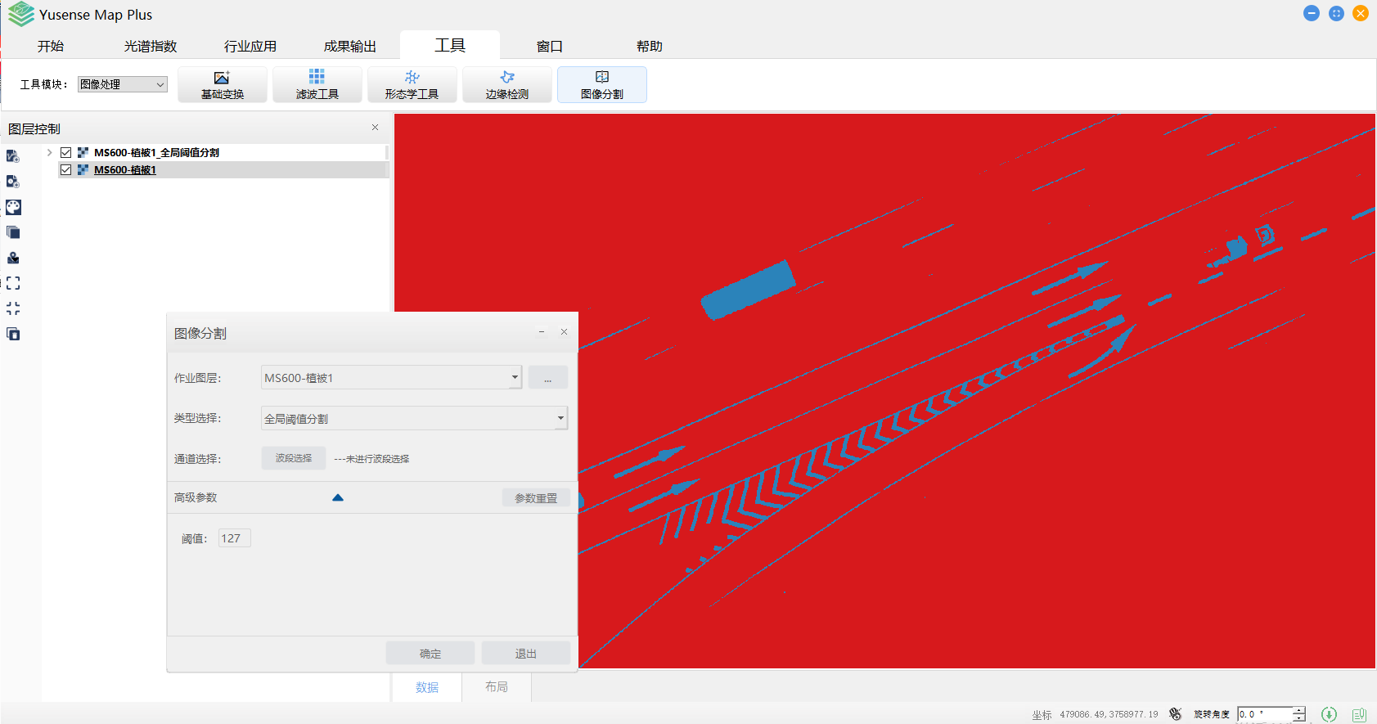Click the expand-to-full-extent brackets icon

[x=13, y=283]
